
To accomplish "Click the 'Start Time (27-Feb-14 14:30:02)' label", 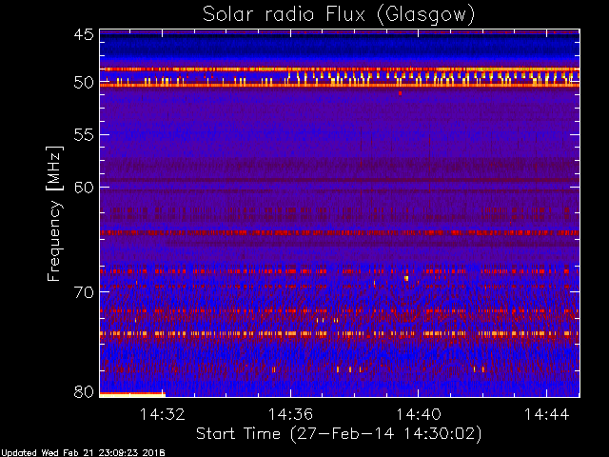I will coord(339,433).
